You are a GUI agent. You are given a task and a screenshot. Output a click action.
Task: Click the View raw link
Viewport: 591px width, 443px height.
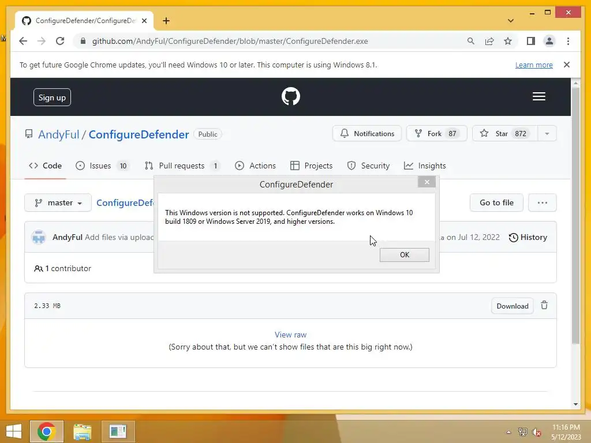click(290, 335)
